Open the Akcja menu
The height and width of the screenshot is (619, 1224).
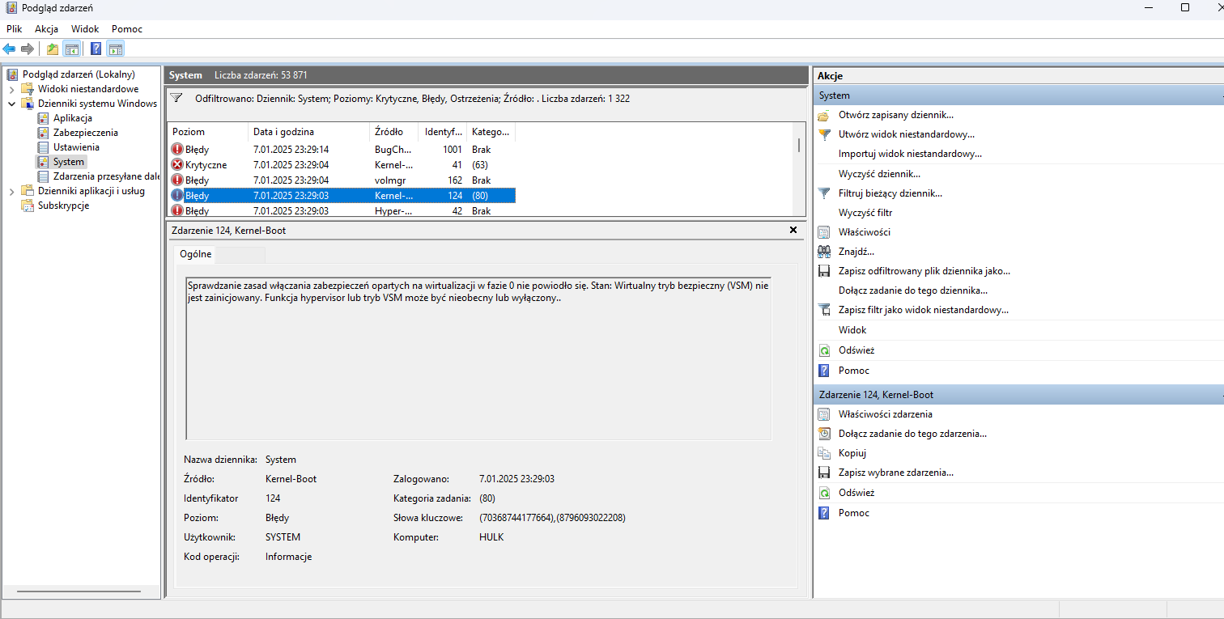pos(46,28)
